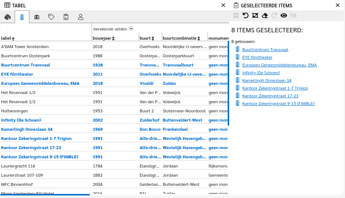Image resolution: width=345 pixels, height=198 pixels.
Task: Click building icon beside EYE filmtheater link
Action: (x=237, y=57)
